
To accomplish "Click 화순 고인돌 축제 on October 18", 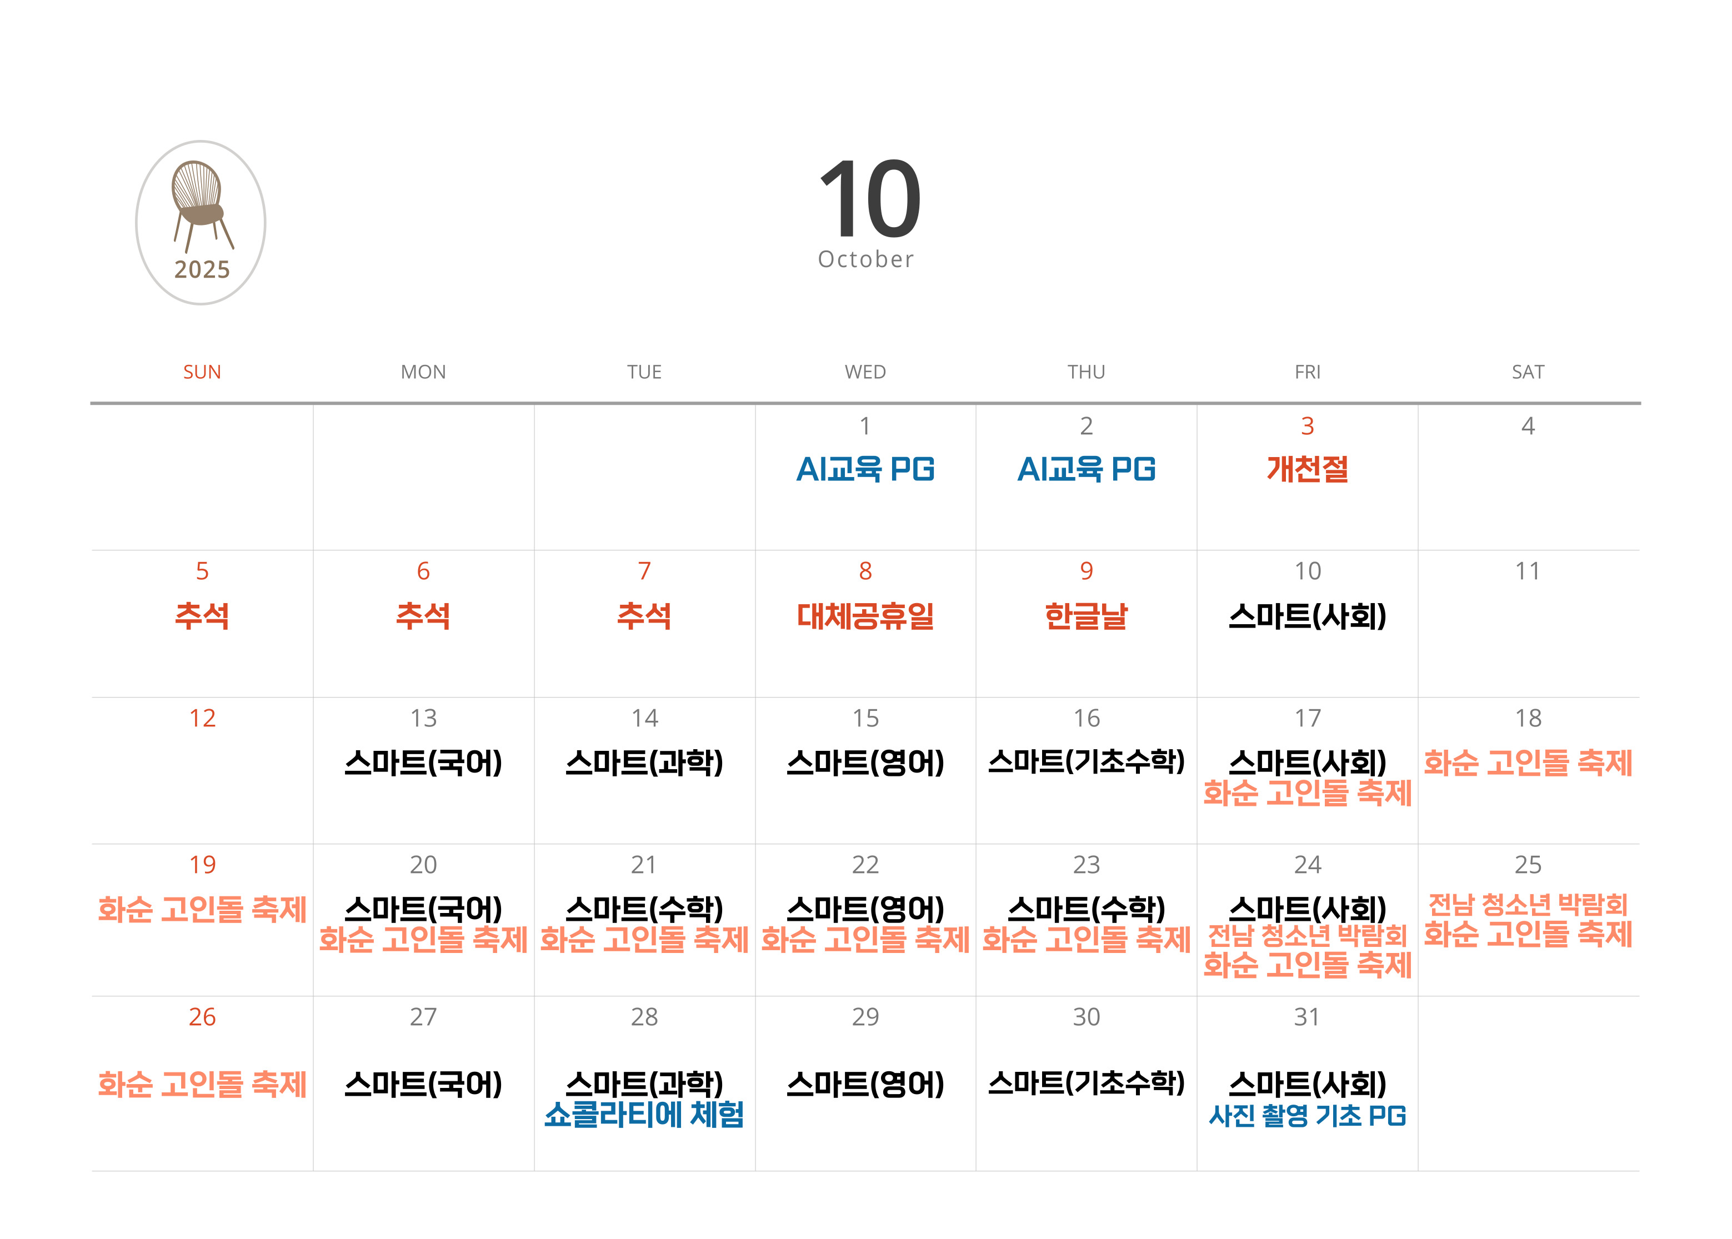I will pyautogui.click(x=1528, y=762).
